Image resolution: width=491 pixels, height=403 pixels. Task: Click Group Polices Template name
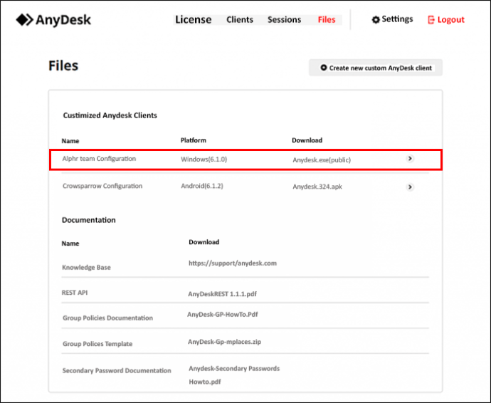click(x=97, y=344)
